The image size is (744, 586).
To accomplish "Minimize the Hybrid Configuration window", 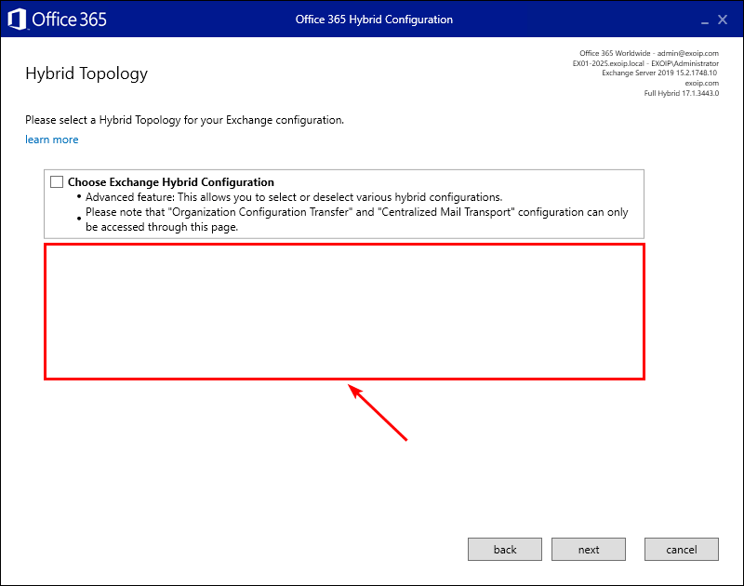I will [705, 20].
